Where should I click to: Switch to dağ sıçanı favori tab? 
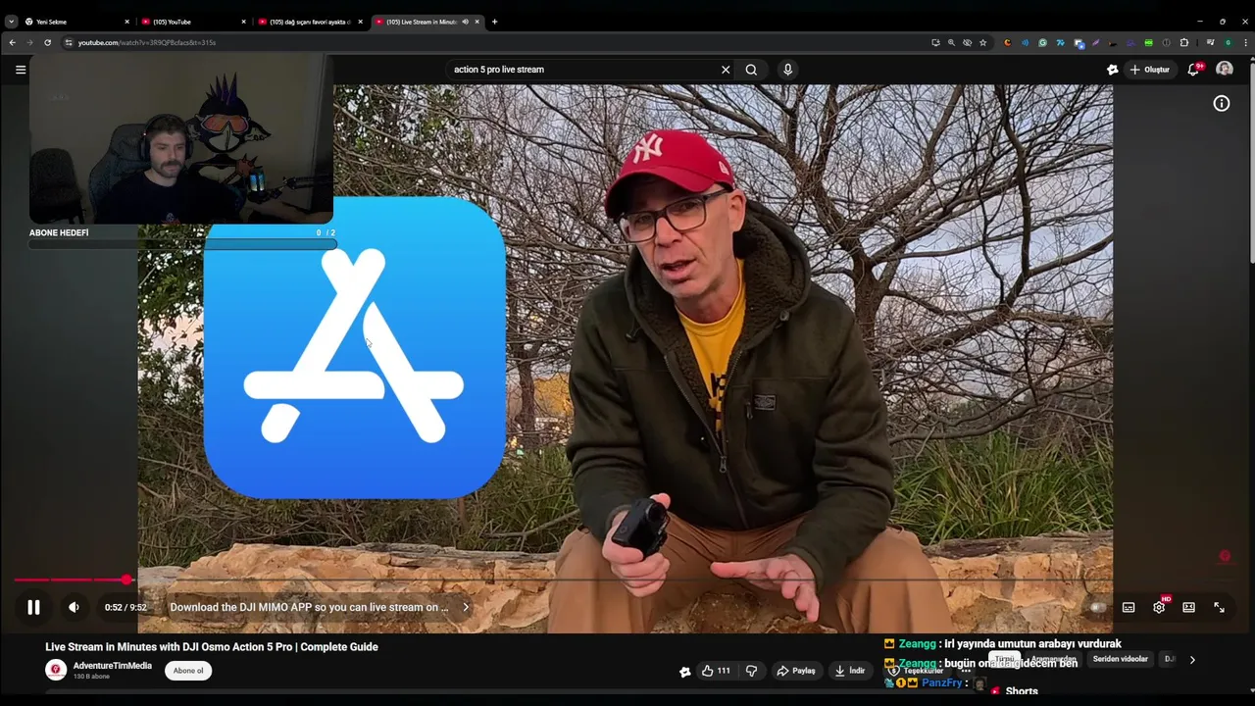310,22
